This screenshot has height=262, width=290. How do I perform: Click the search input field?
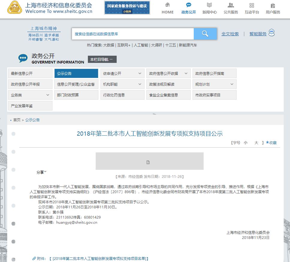coord(133,34)
